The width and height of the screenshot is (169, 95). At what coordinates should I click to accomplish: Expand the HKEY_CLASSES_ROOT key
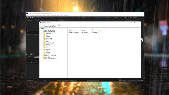point(42,30)
